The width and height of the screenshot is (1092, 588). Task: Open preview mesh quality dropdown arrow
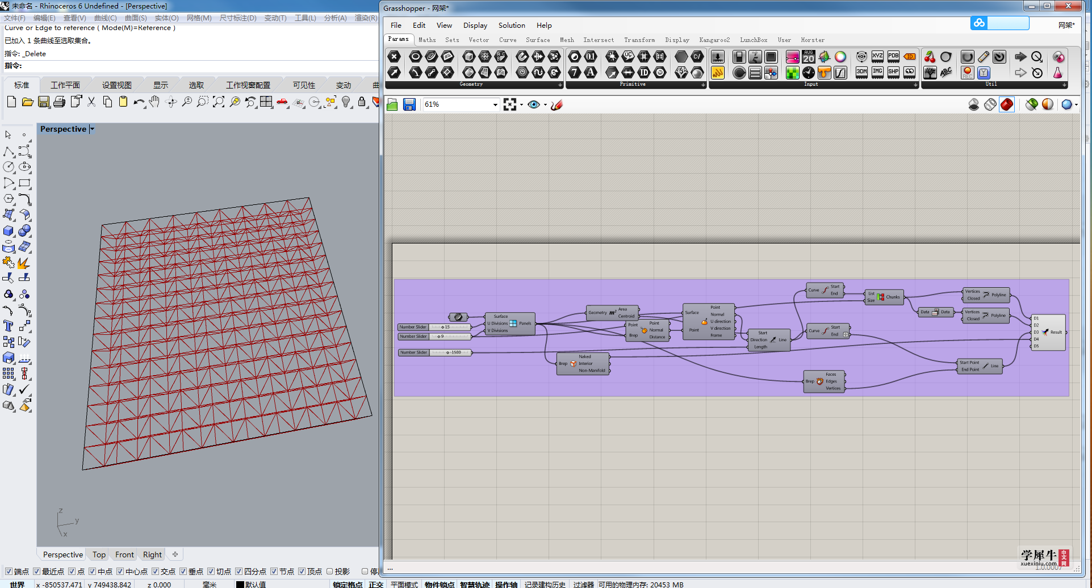pos(1076,104)
